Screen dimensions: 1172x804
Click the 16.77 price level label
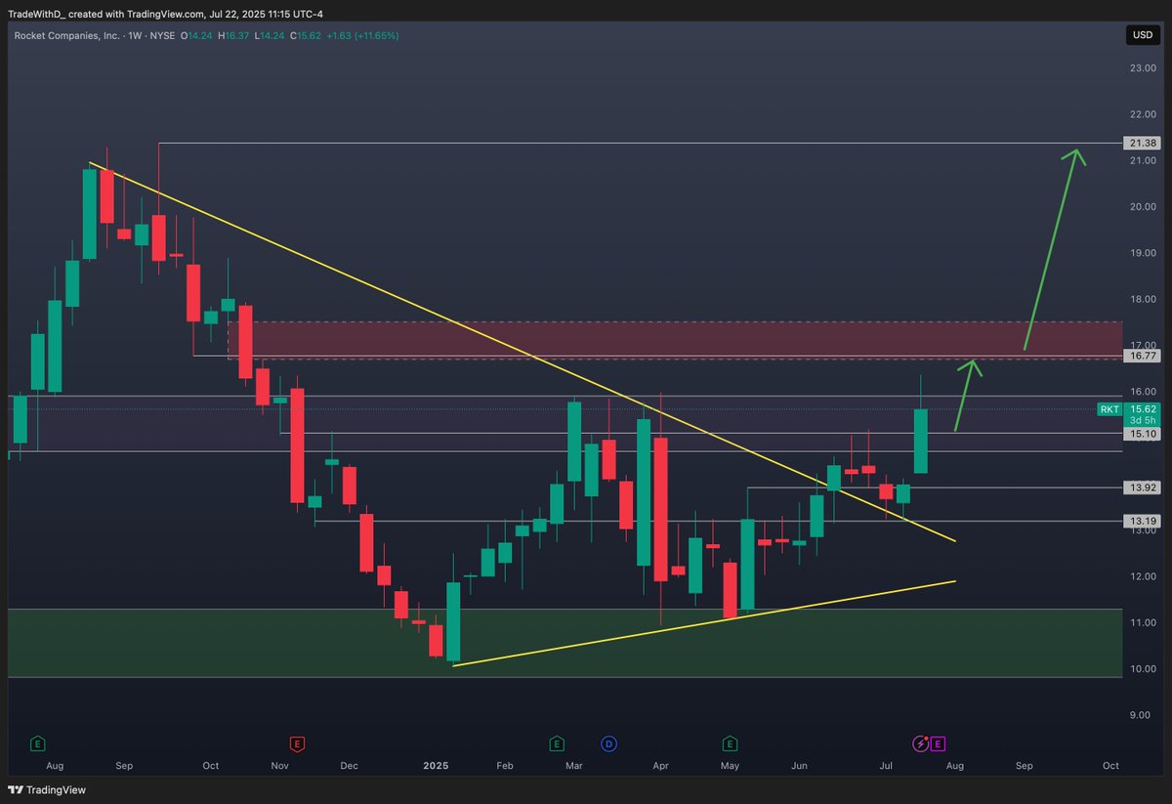(1141, 357)
